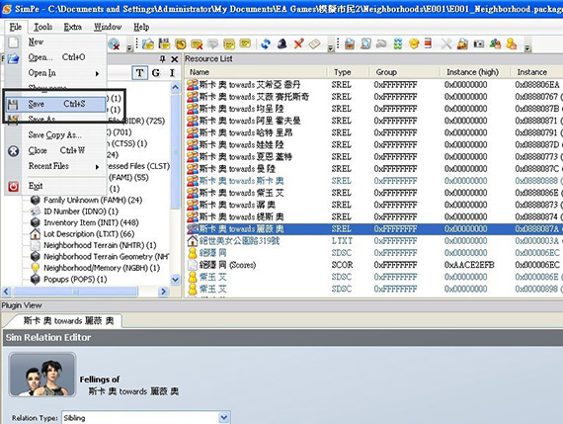Click the Sim pair portrait thumbnail
Viewport: 563px width, 424px height.
coord(42,375)
